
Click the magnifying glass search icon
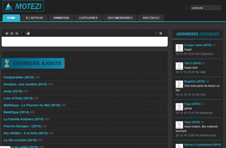(x=187, y=8)
